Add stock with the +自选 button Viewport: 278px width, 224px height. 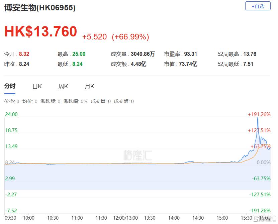258,6
